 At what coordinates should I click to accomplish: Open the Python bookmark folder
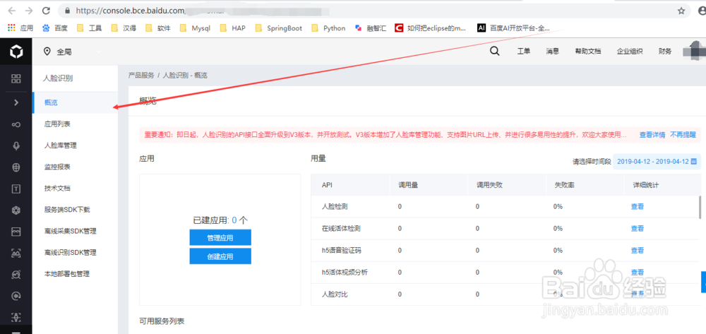point(329,28)
